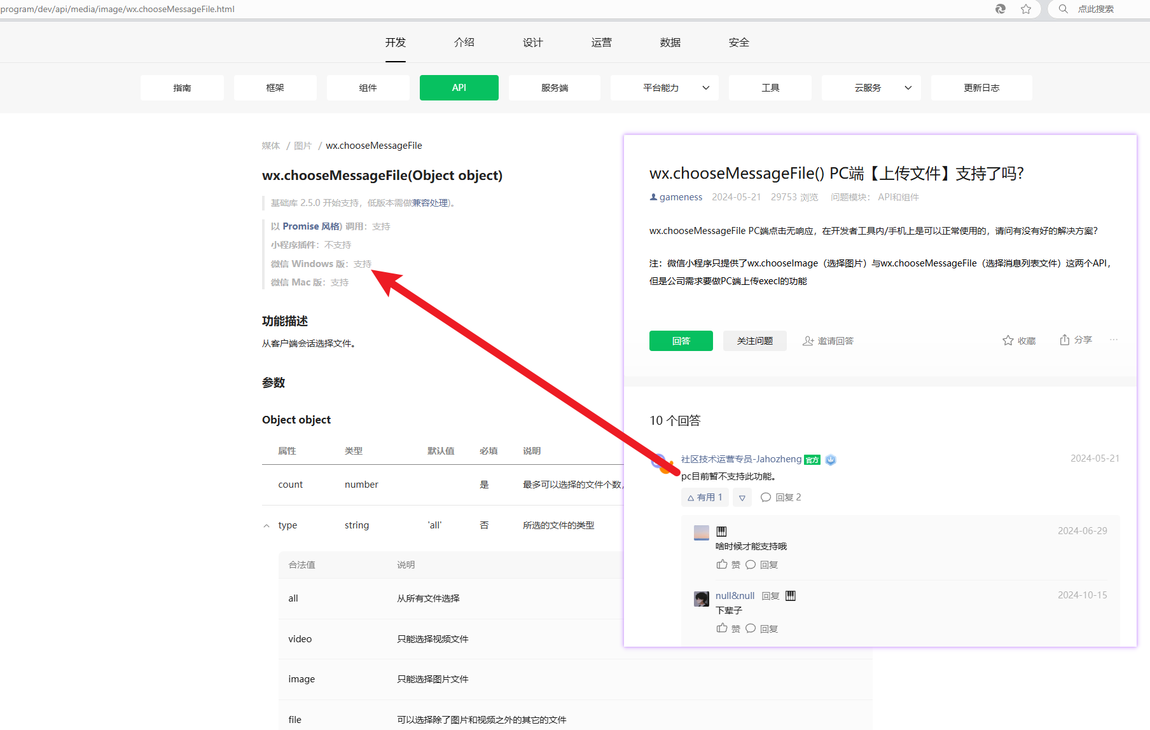
Task: Open the 社区技术运营专员-Jahozheng profile link
Action: coord(741,459)
